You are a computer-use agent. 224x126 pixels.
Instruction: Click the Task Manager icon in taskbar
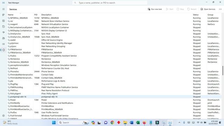point(170,122)
